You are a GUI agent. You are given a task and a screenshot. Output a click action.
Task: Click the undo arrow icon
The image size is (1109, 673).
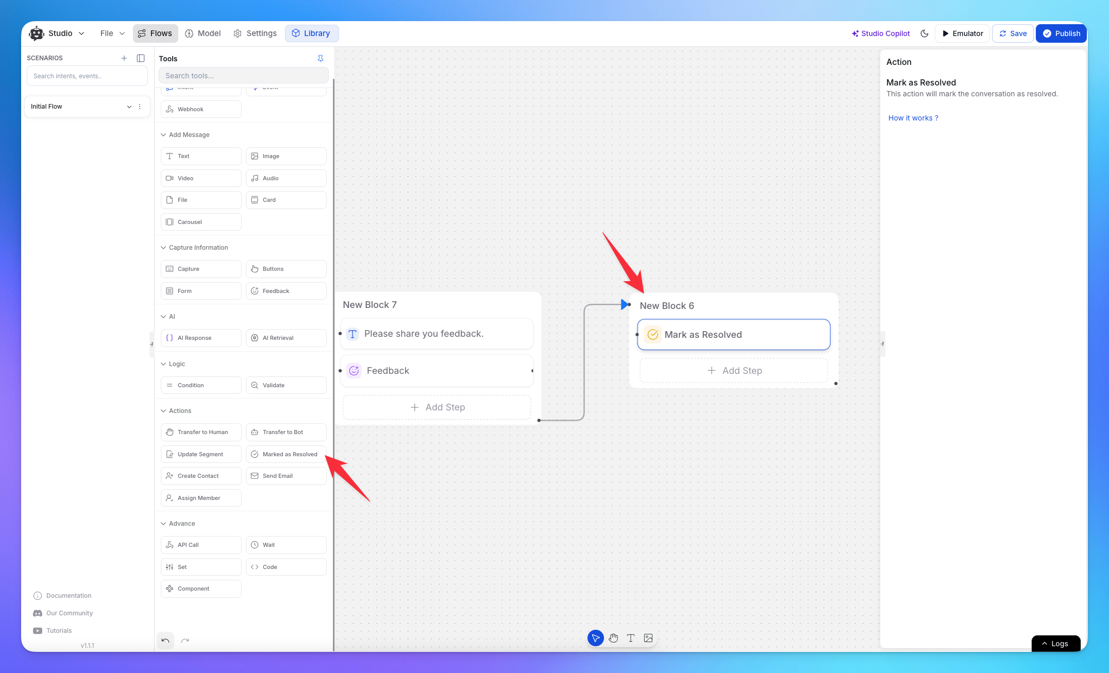pos(165,641)
